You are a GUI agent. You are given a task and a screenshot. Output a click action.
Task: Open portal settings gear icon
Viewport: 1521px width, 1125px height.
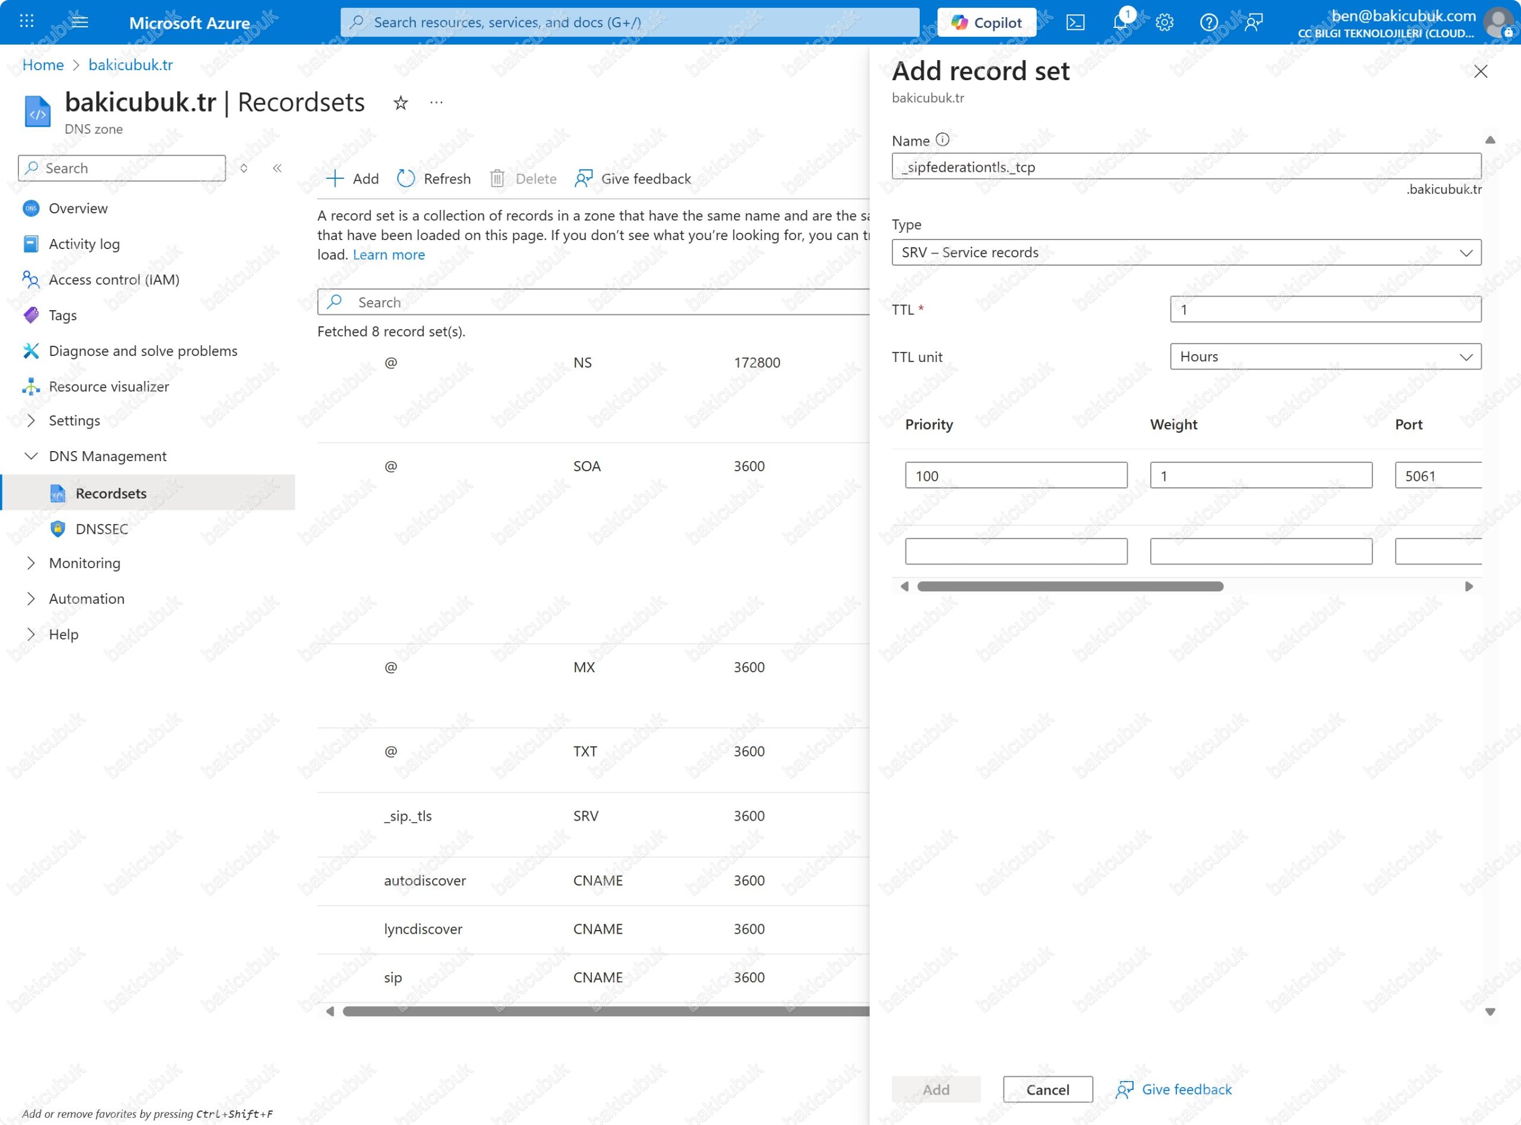click(1165, 23)
